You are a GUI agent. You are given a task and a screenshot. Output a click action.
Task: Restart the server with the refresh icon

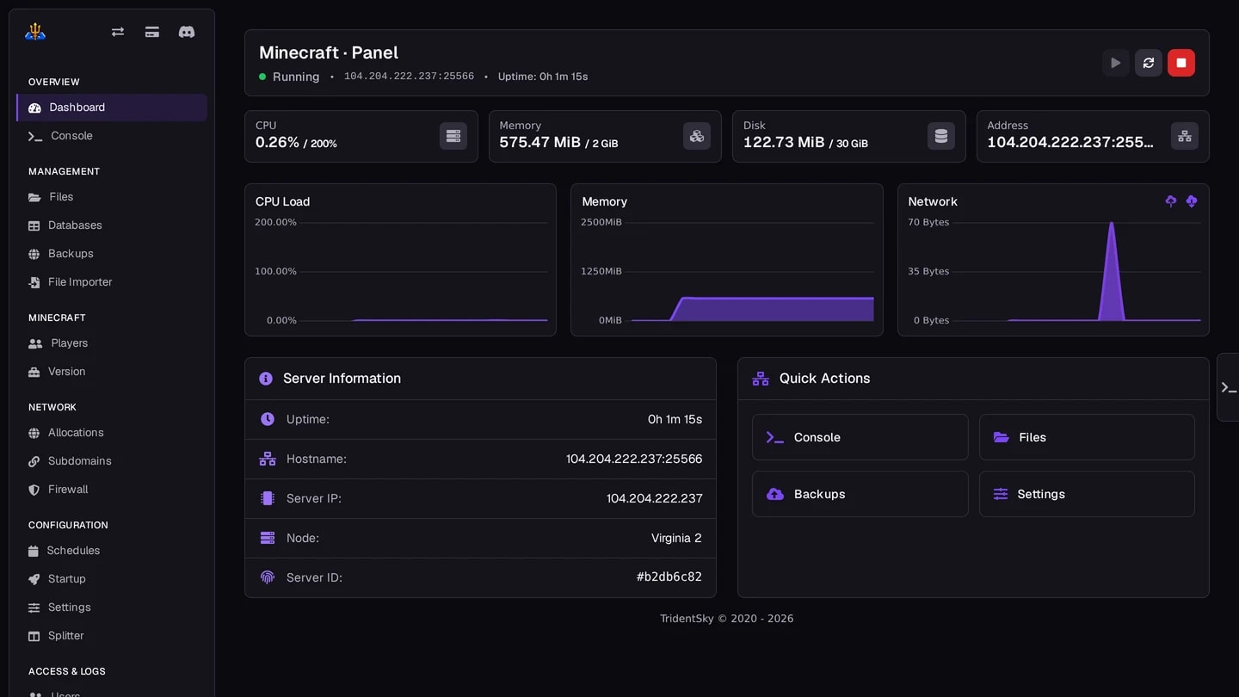click(x=1149, y=63)
